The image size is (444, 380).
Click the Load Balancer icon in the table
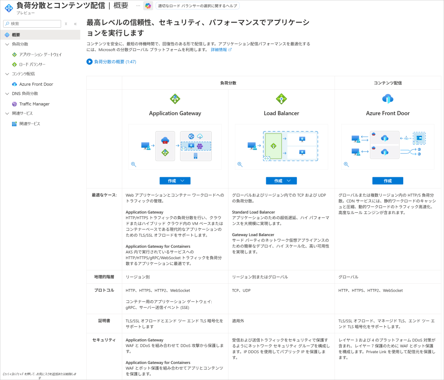click(281, 99)
